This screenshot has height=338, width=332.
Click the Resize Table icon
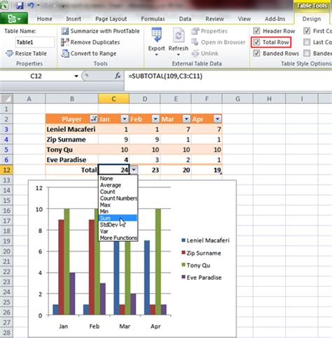click(x=9, y=53)
